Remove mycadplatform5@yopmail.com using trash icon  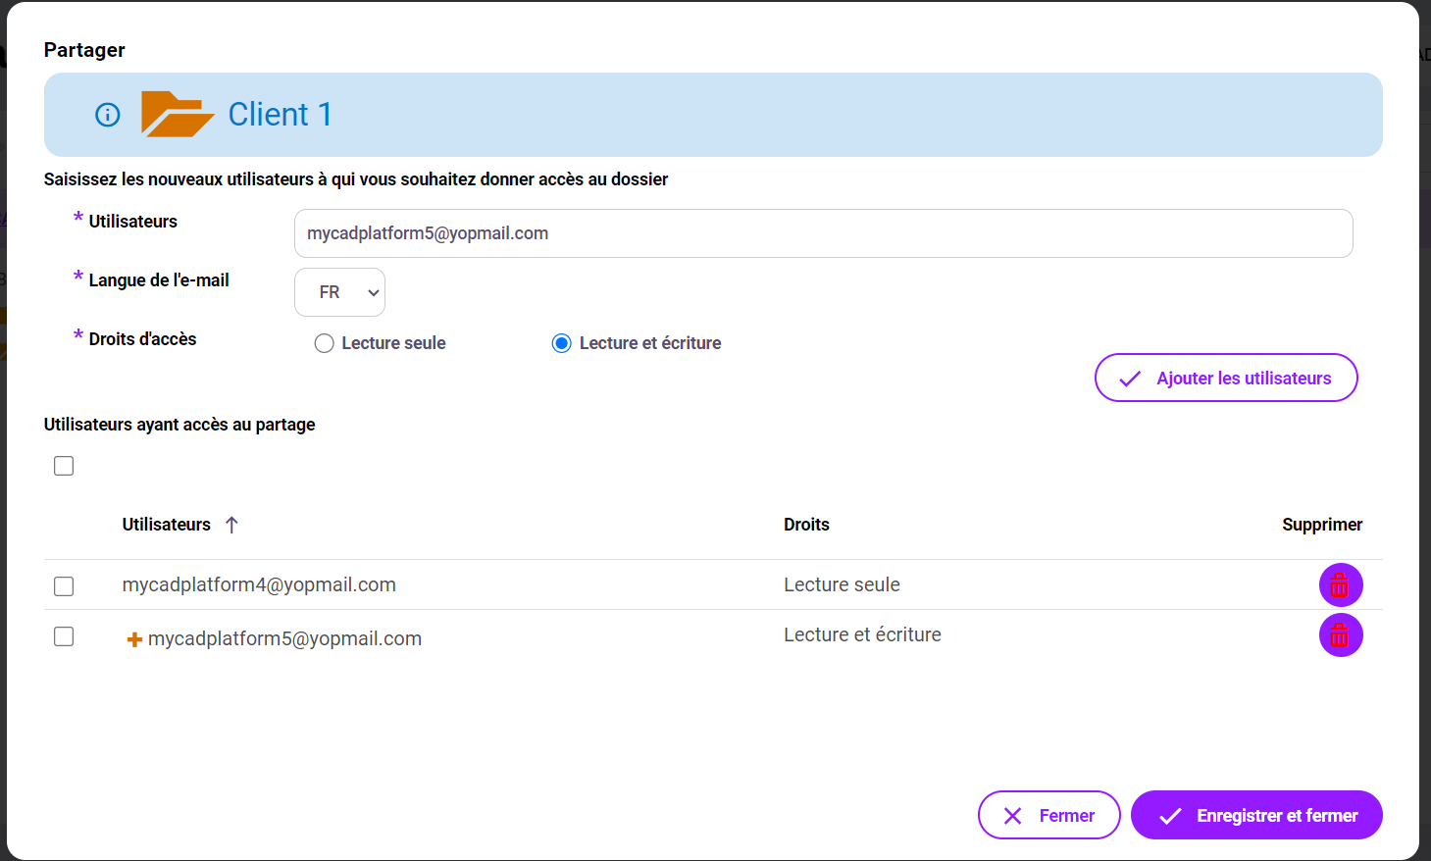[x=1340, y=635]
